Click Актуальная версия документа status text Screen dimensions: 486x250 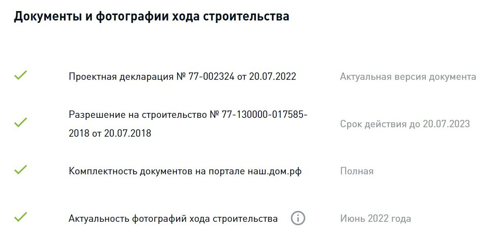pos(408,77)
